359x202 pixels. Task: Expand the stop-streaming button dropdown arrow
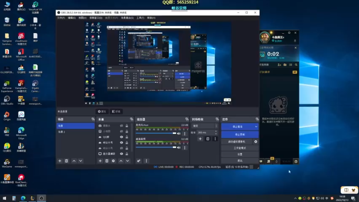point(256,127)
